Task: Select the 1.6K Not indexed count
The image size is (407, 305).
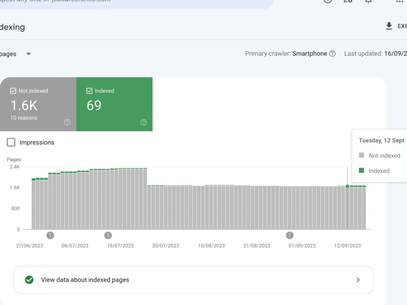Action: [x=24, y=106]
